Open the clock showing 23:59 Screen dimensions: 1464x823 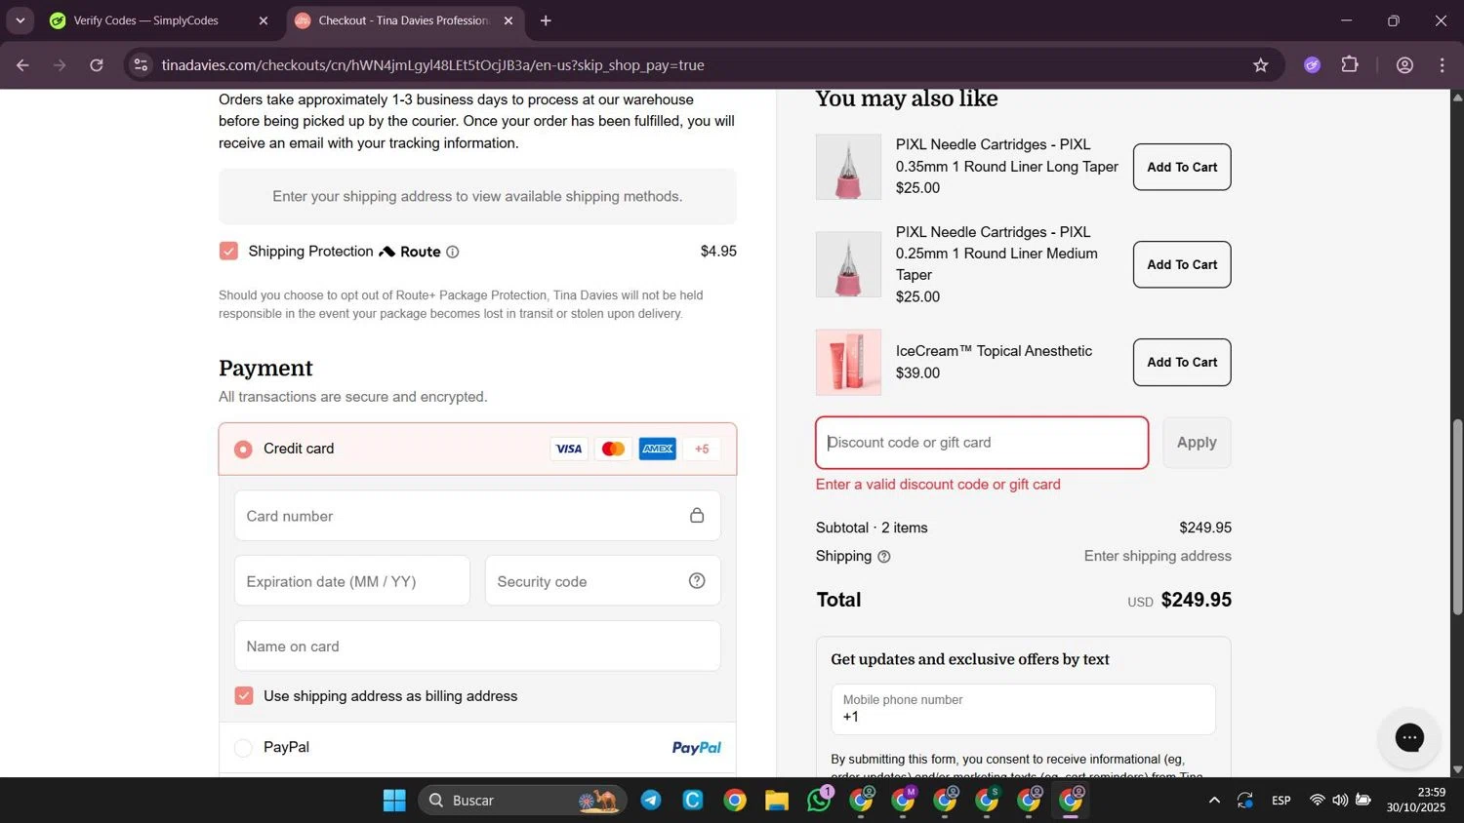(1416, 800)
